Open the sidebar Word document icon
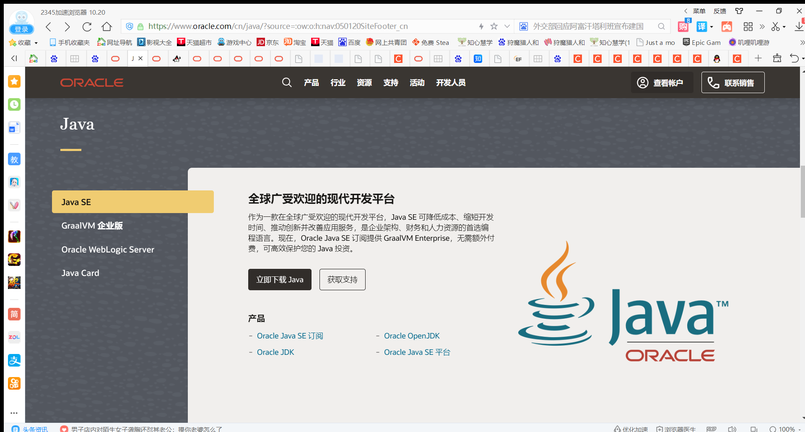805x432 pixels. coord(14,128)
